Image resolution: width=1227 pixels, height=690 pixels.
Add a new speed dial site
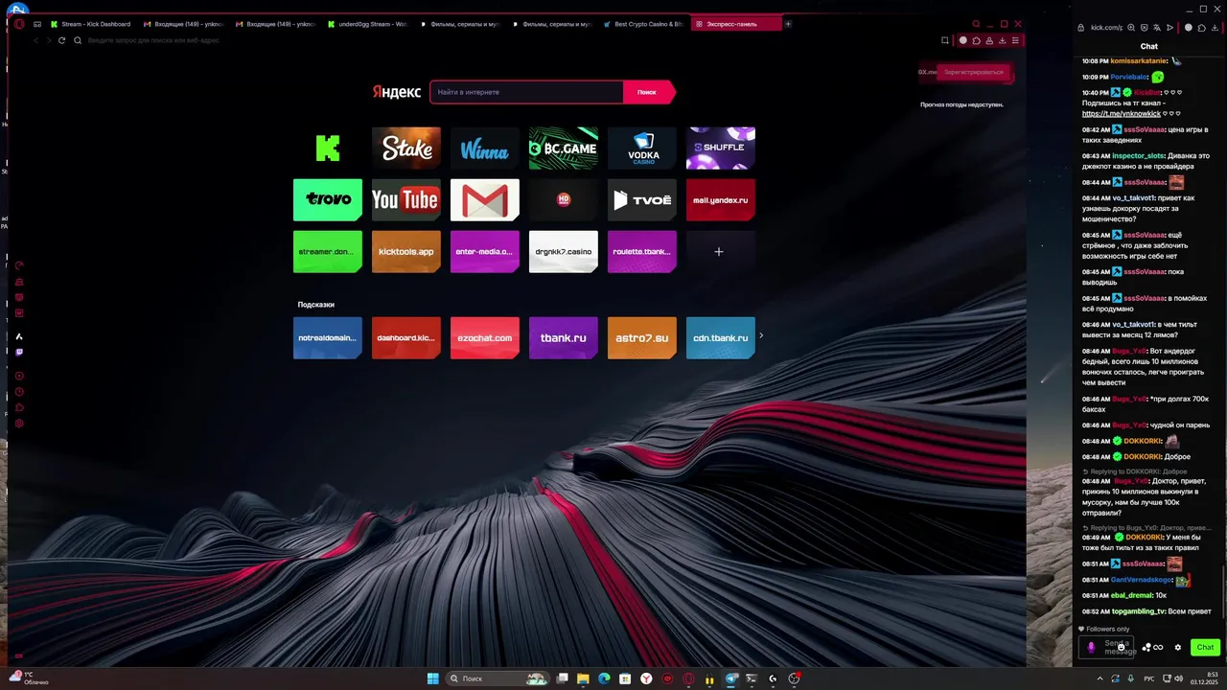tap(721, 251)
